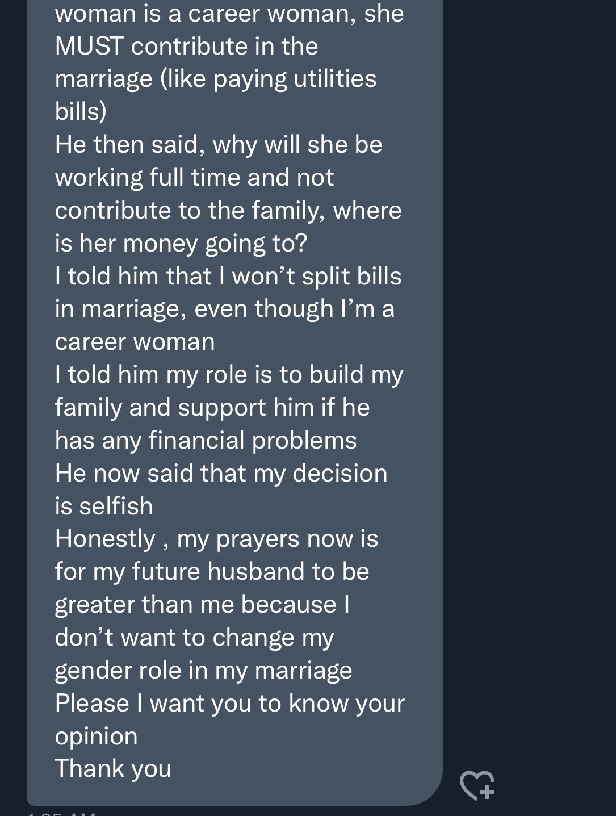Select "greater than me because I" text
The height and width of the screenshot is (816, 616).
202,605
